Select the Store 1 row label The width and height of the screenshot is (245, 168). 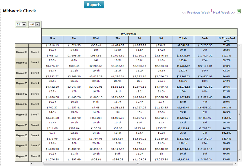pyautogui.click(x=35, y=52)
